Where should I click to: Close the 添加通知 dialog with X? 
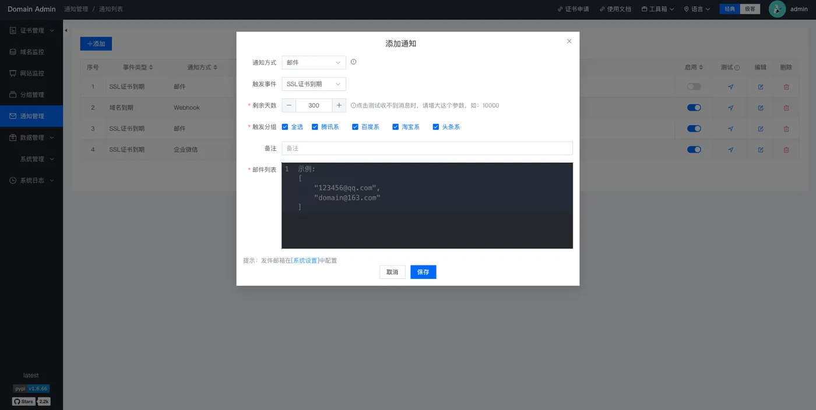click(569, 41)
